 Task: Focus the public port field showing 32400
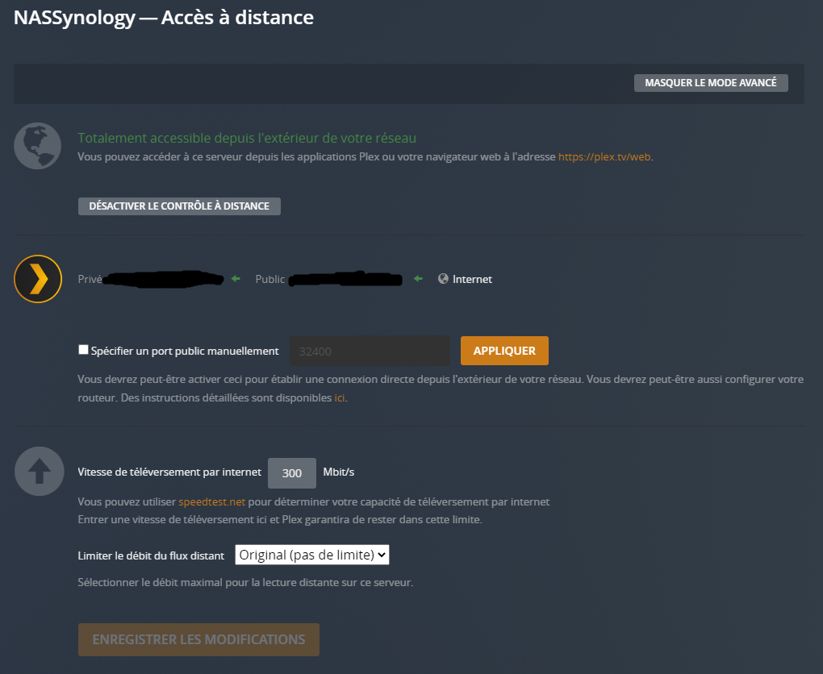coord(369,351)
